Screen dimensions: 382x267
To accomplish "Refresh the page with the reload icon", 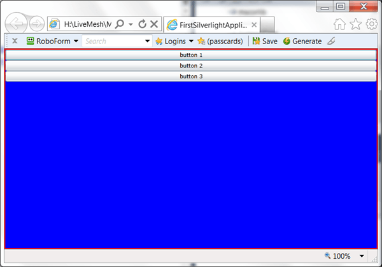I will pyautogui.click(x=142, y=24).
